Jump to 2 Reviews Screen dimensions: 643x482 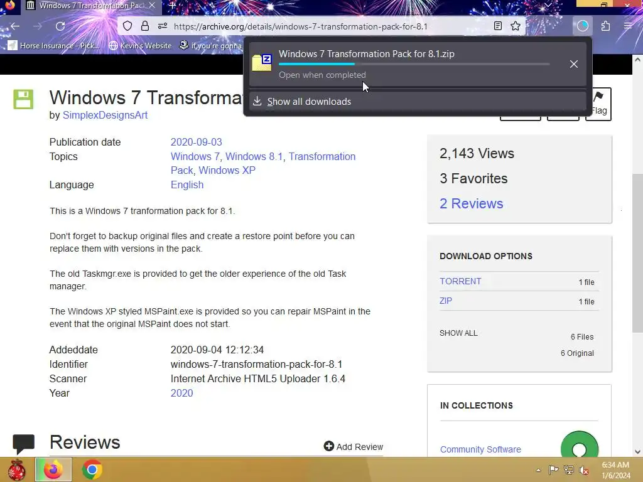471,203
